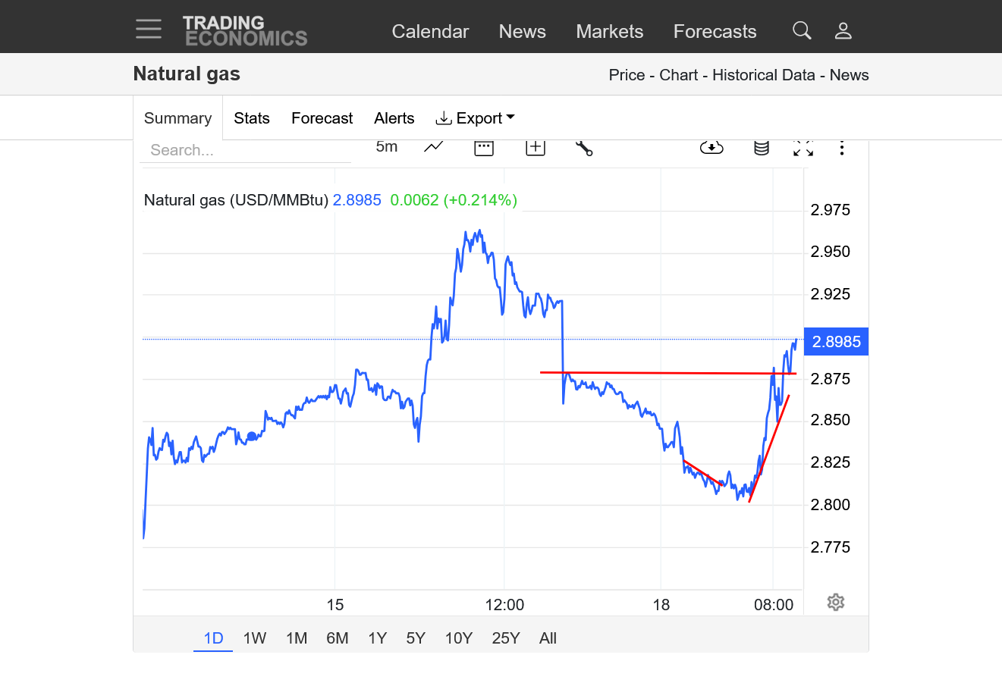Click the Search input field

pos(245,150)
